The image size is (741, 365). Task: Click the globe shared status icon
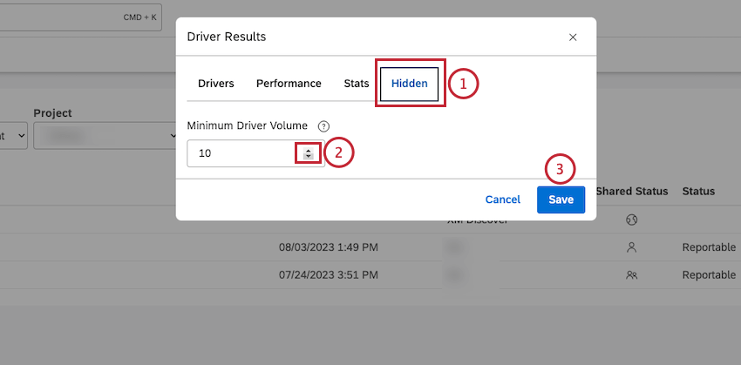tap(631, 220)
